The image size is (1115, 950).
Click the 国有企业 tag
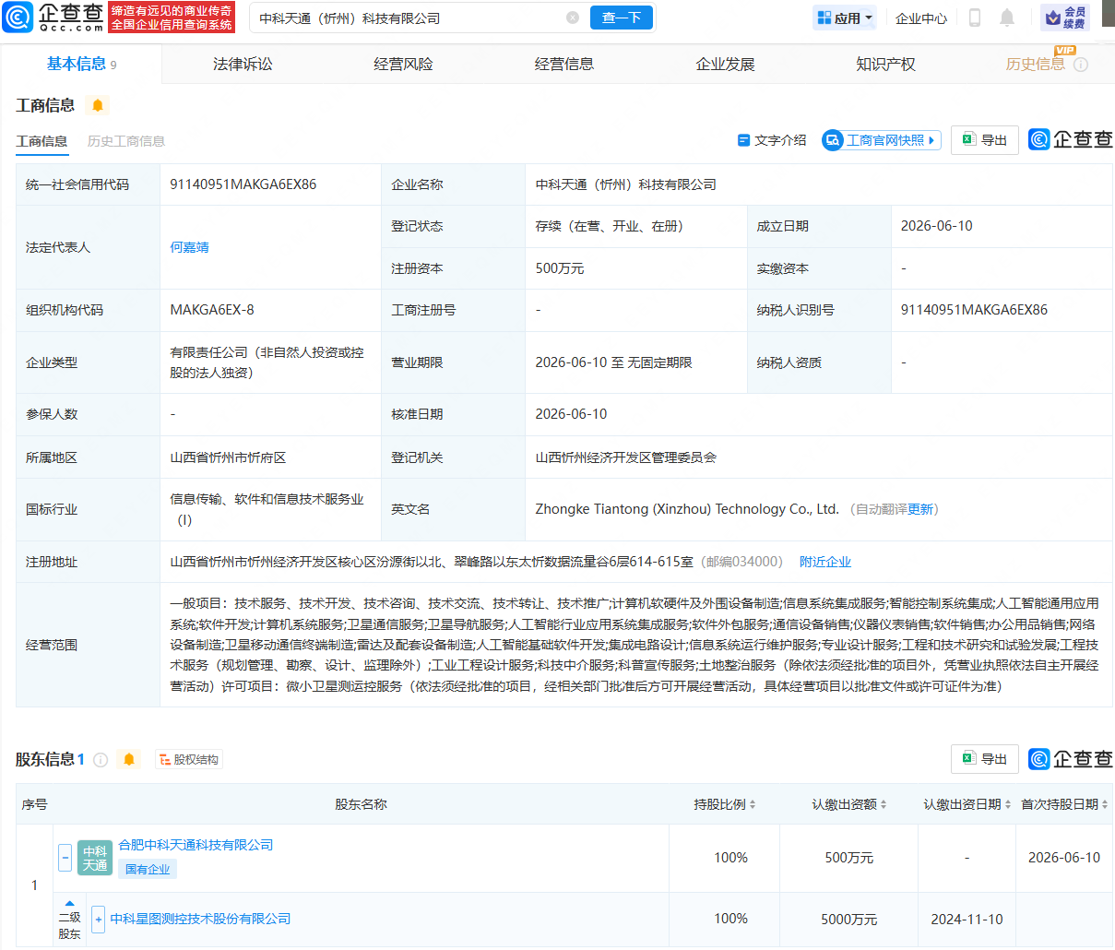[x=148, y=869]
